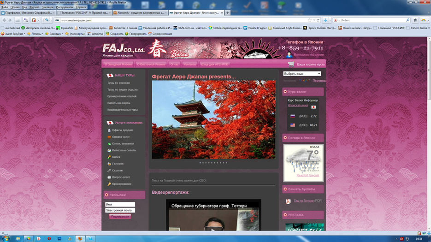Open the Журнал menu

[35, 7]
